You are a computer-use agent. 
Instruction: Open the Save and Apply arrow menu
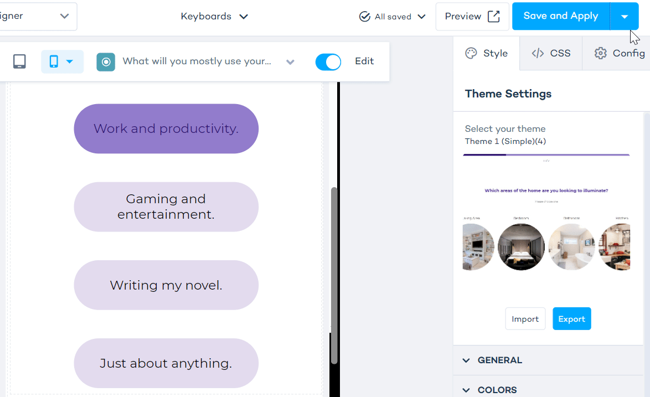[x=624, y=17]
